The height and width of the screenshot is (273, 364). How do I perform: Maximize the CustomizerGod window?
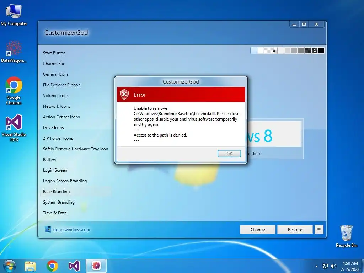(304, 25)
